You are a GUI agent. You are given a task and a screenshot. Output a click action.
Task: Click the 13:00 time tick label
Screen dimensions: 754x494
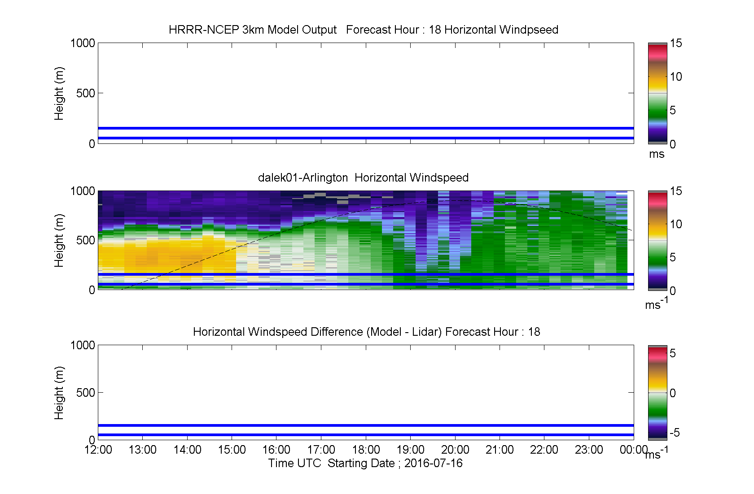tap(143, 450)
